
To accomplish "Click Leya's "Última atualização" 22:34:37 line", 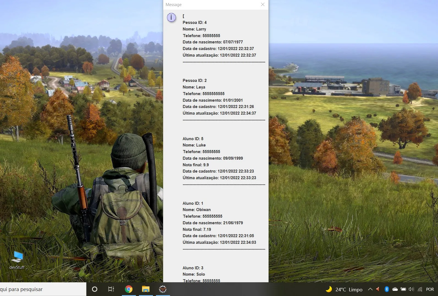I will tap(220, 113).
